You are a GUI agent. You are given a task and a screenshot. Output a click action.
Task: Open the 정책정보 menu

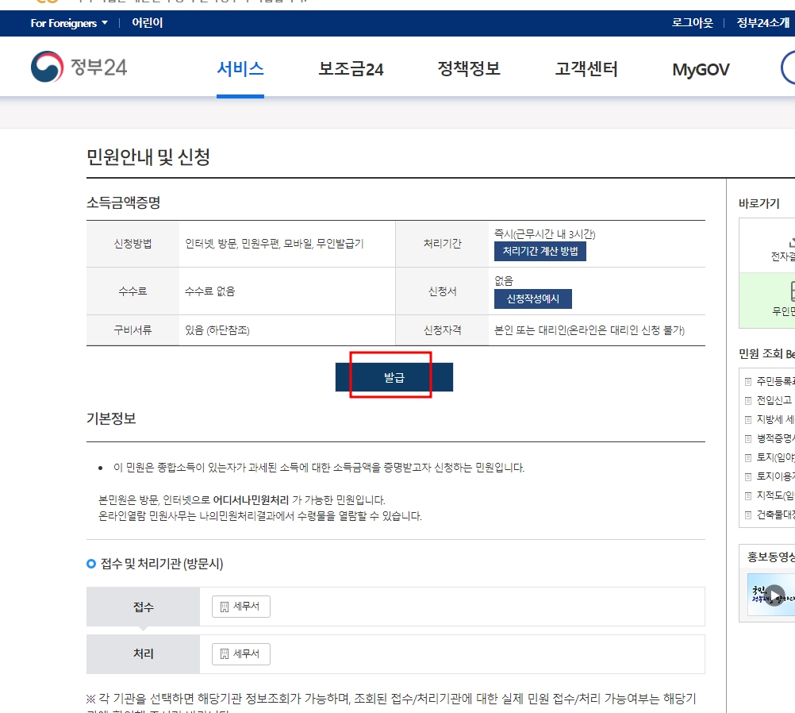coord(469,69)
